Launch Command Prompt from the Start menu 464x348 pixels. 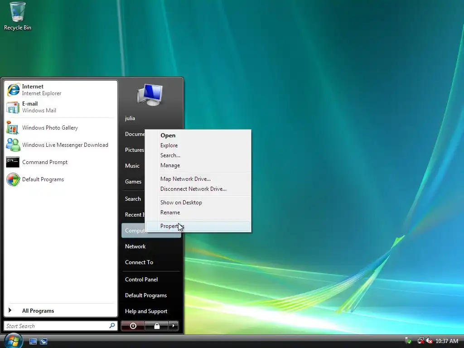(x=61, y=162)
